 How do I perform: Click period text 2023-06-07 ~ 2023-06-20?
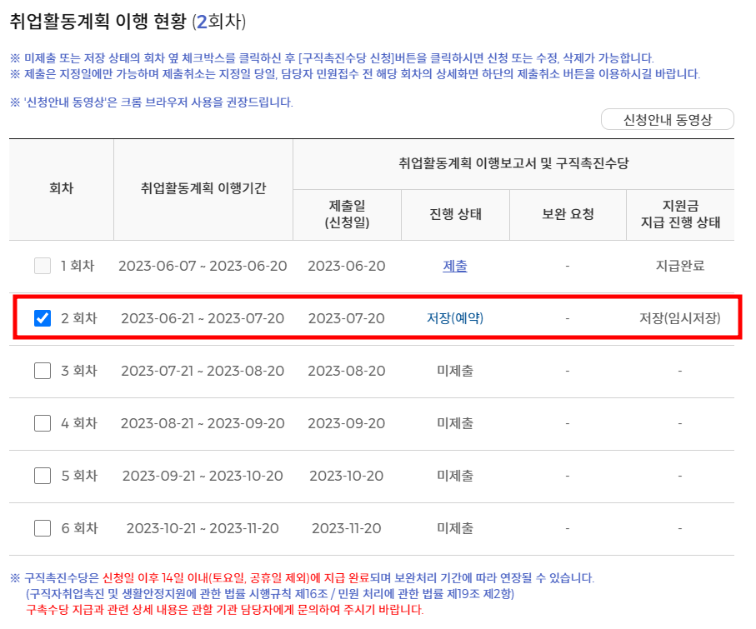(x=203, y=266)
